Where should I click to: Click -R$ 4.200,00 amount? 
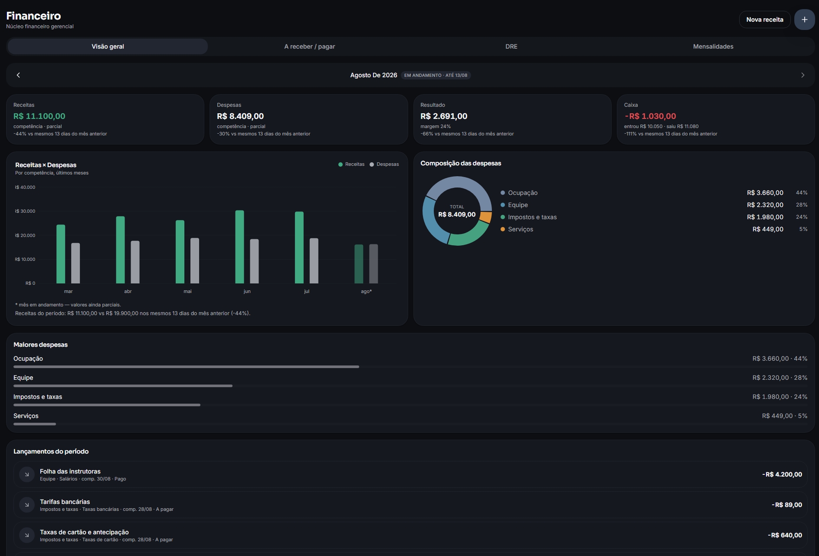(x=782, y=474)
